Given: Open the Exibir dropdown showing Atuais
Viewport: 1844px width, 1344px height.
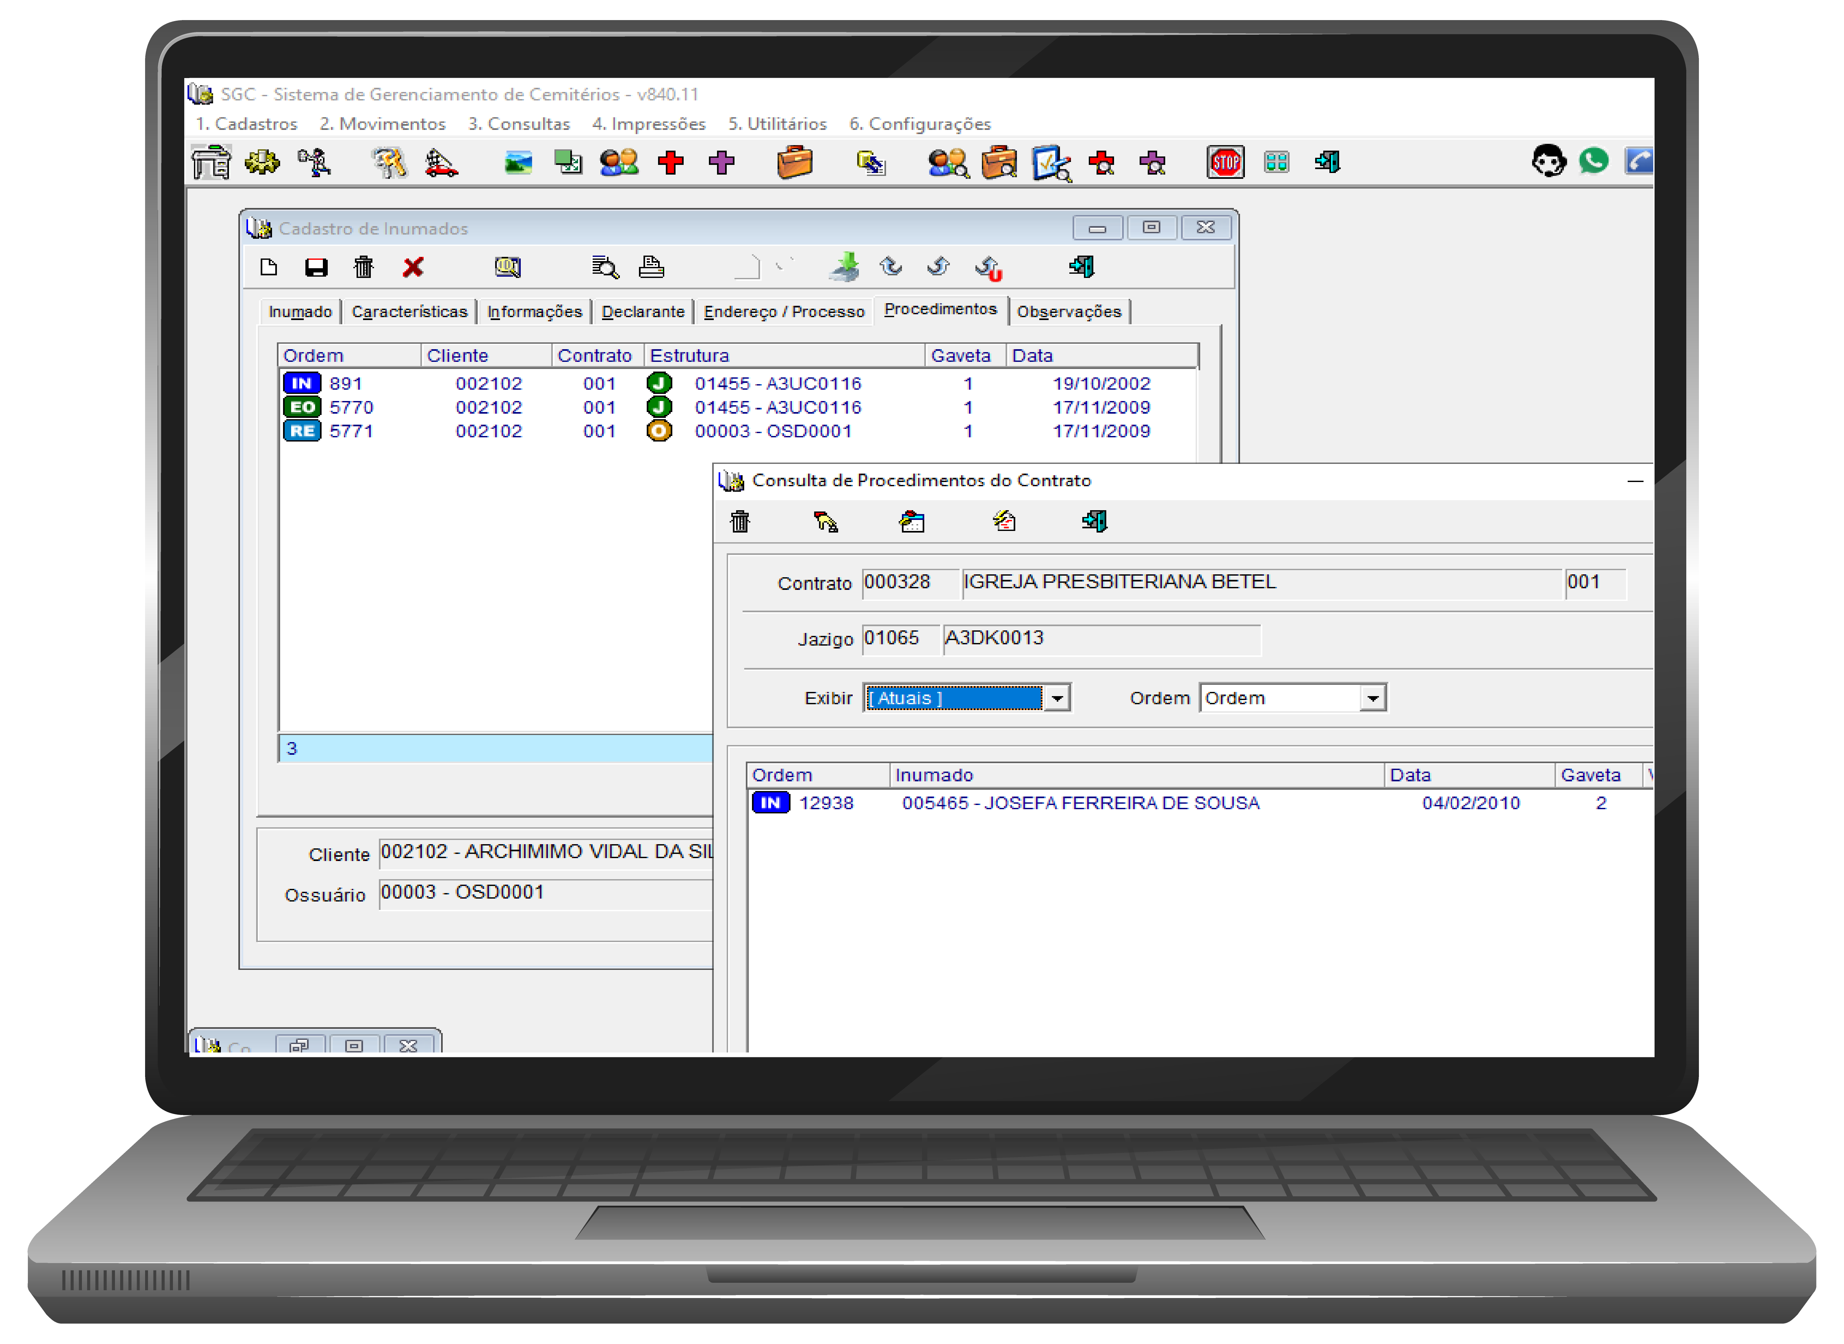Looking at the screenshot, I should (x=966, y=698).
